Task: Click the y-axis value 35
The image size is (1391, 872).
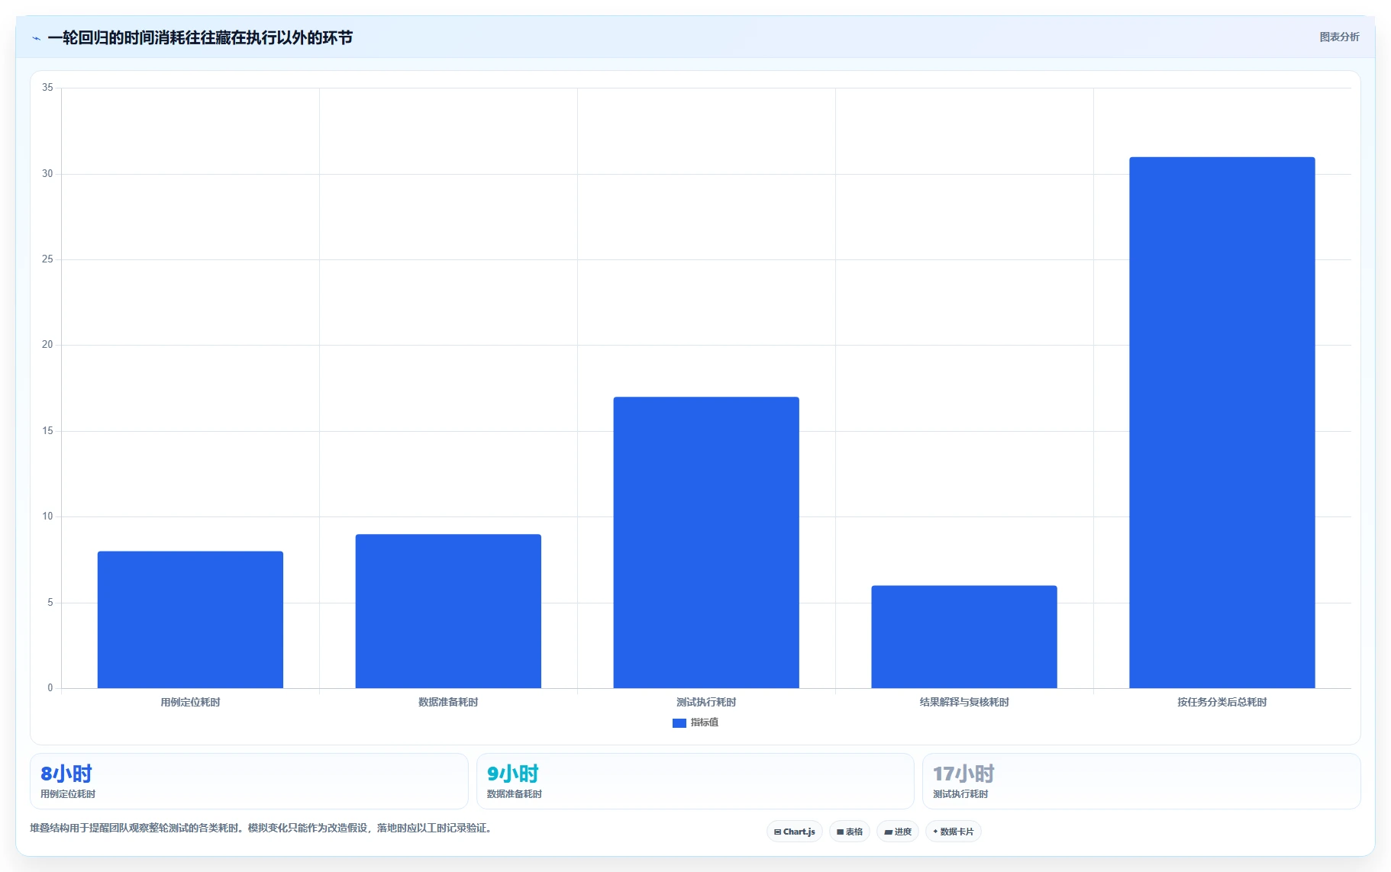Action: tap(47, 88)
